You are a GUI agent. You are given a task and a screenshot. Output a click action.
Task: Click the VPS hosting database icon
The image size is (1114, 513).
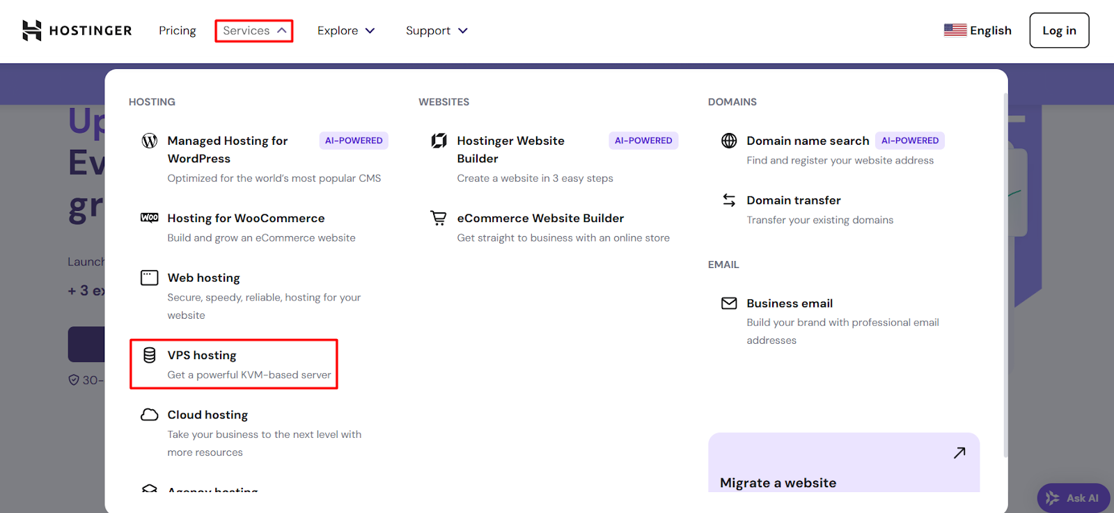[x=150, y=355]
